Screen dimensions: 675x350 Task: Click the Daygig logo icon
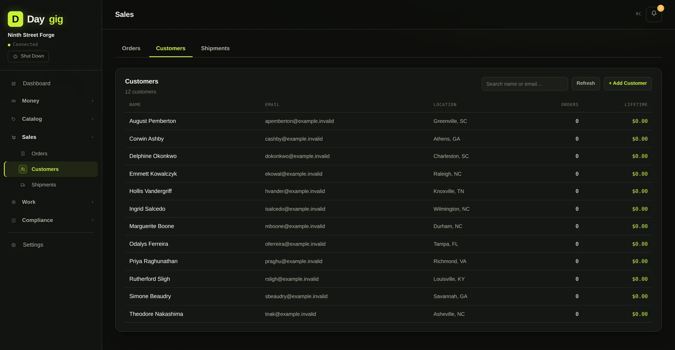(15, 19)
